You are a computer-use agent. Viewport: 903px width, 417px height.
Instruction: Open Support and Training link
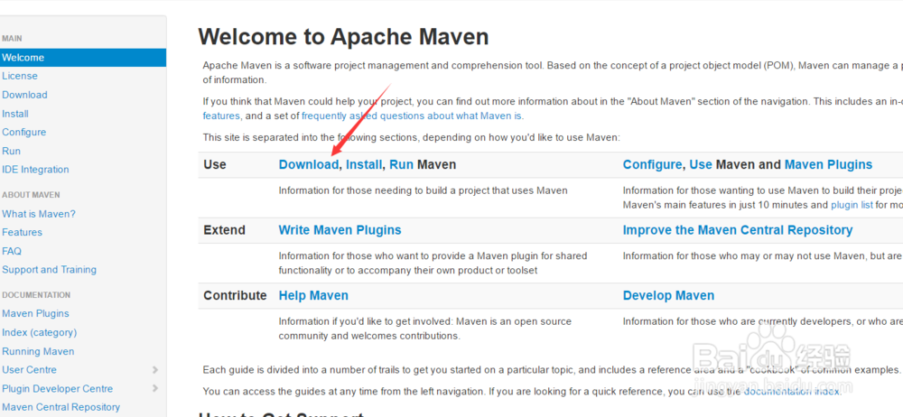[49, 270]
